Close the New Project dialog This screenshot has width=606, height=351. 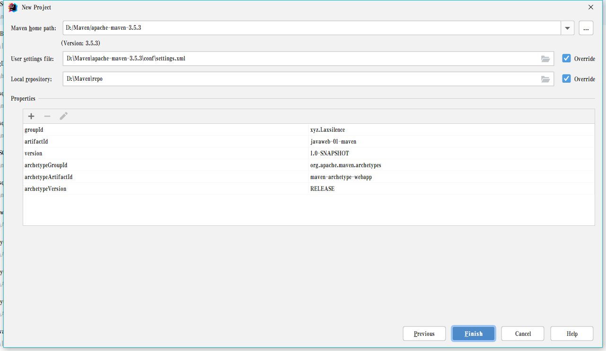pyautogui.click(x=590, y=8)
